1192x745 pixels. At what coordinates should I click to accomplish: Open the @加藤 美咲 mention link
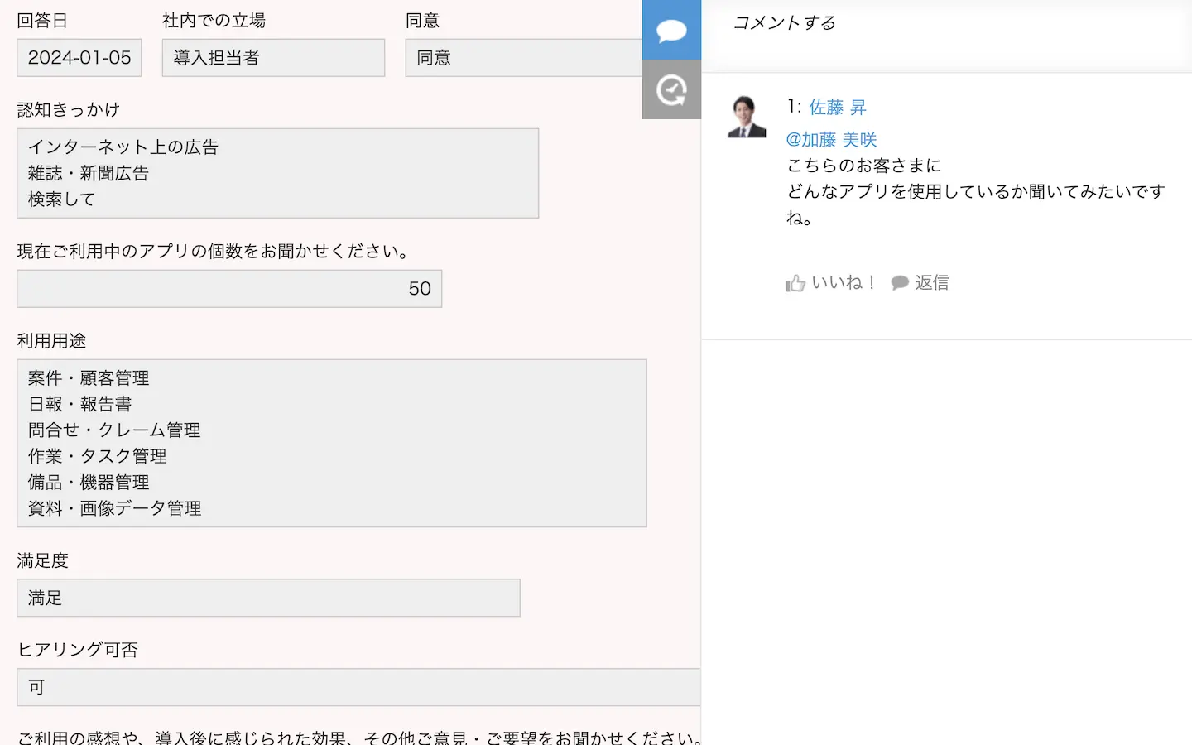[x=831, y=140]
